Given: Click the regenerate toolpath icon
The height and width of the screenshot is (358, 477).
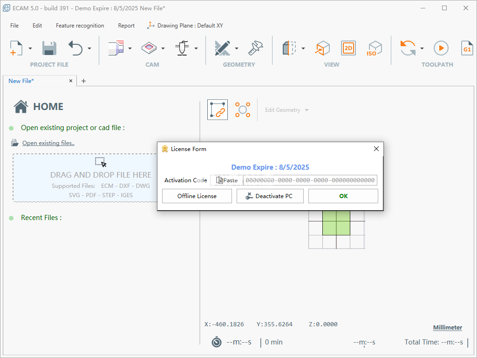Looking at the screenshot, I should pyautogui.click(x=408, y=48).
